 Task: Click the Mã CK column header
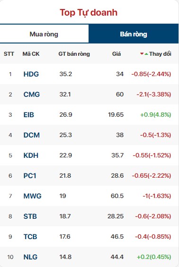[x=31, y=54]
